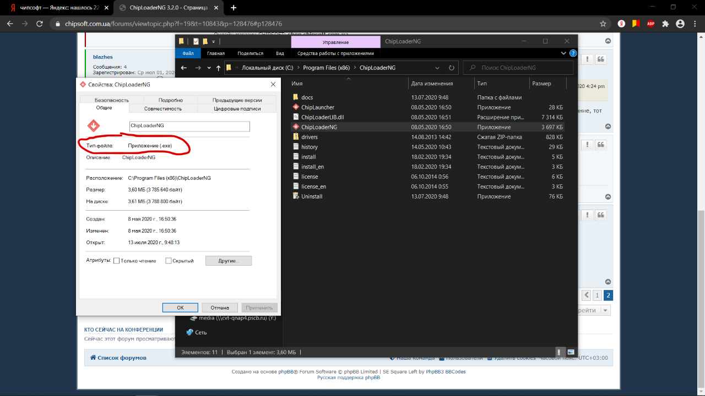Open Explorer help with the blue question mark

coord(573,53)
